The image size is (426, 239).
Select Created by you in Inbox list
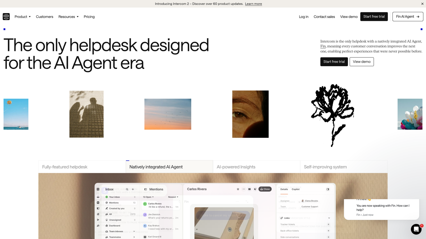(x=120, y=208)
